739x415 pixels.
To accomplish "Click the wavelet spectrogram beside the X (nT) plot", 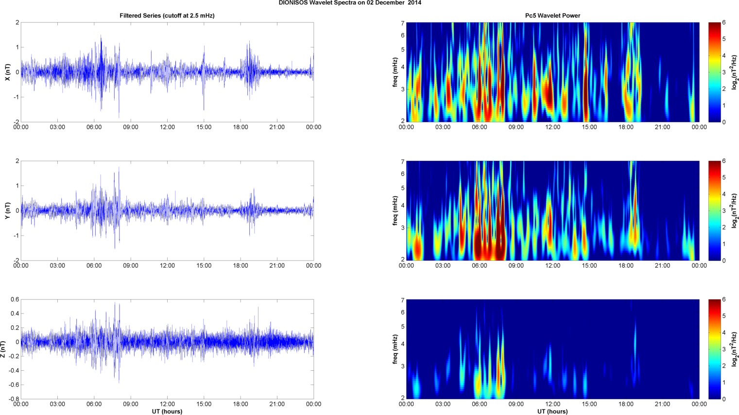I will click(552, 72).
